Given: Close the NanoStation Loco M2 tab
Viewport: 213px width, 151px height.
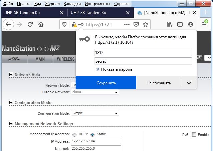Looking at the screenshot, I should 194,13.
